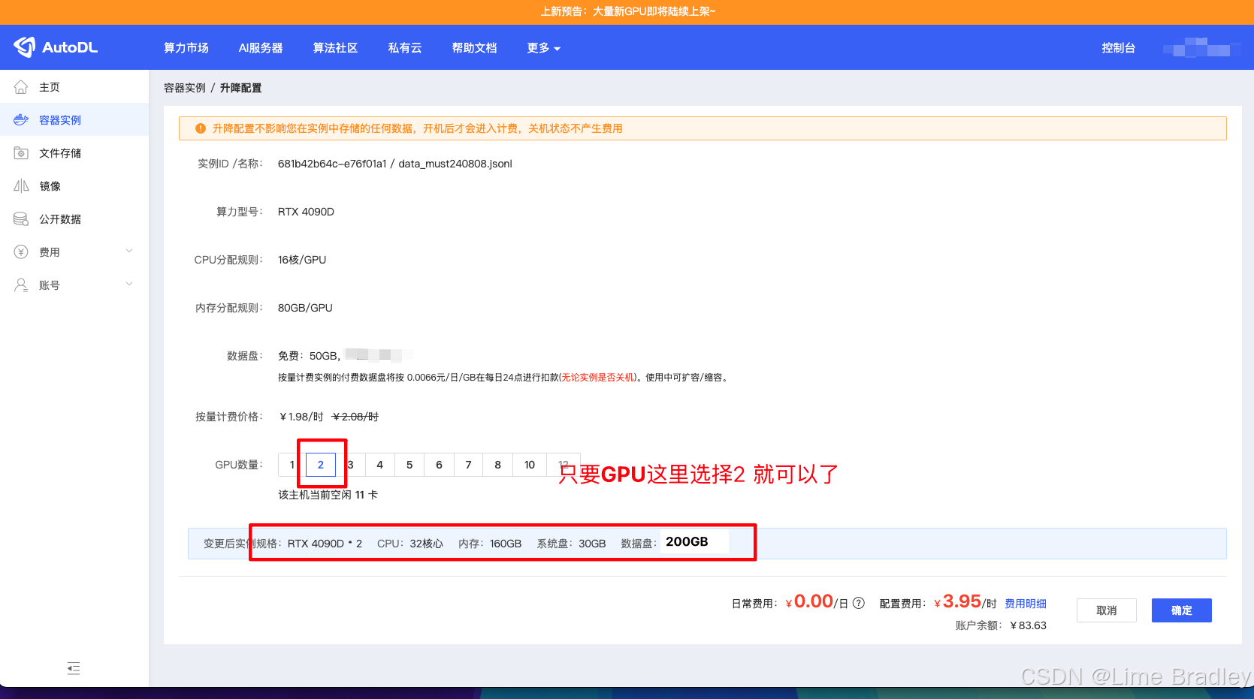
Task: Click the 费用 yen coin icon
Action: click(21, 252)
